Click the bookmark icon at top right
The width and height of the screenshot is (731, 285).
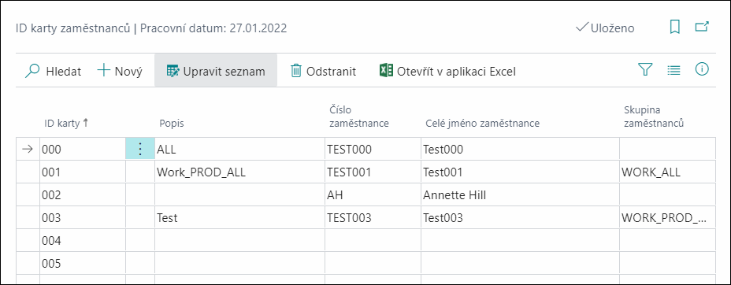point(674,28)
